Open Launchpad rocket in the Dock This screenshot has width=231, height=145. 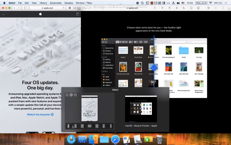click(x=71, y=139)
